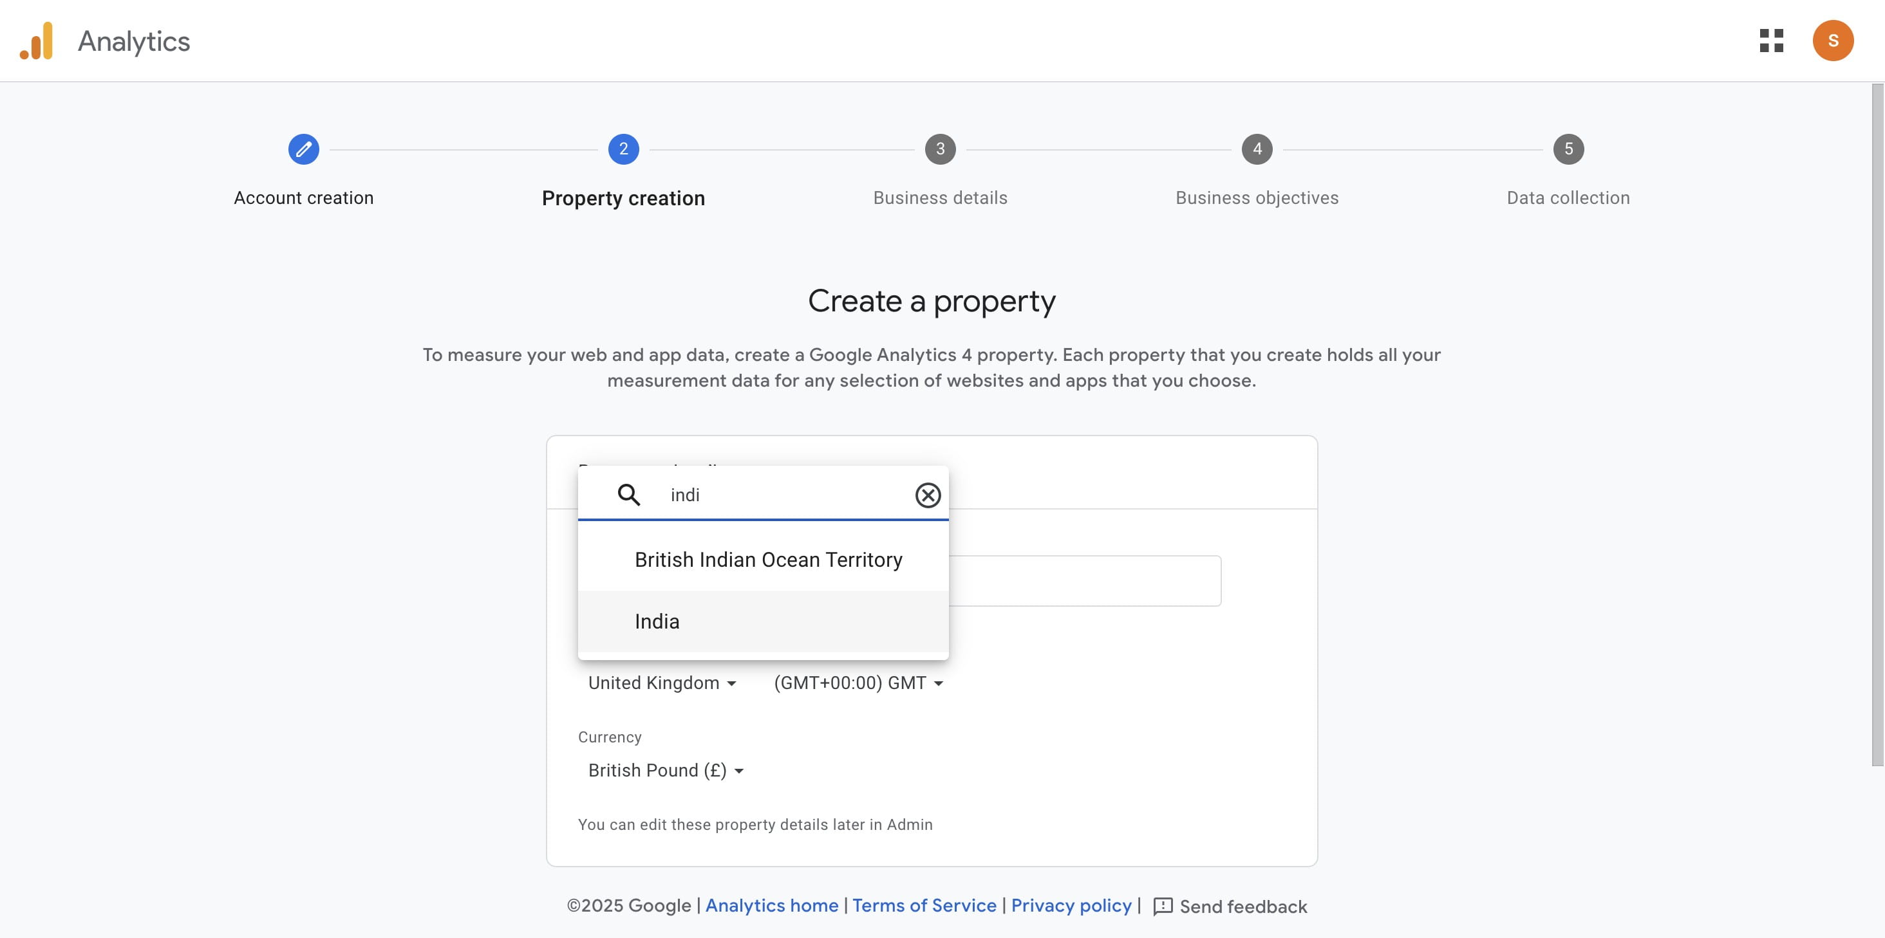Go to step 3 Business details
Image resolution: width=1885 pixels, height=938 pixels.
pyautogui.click(x=939, y=149)
